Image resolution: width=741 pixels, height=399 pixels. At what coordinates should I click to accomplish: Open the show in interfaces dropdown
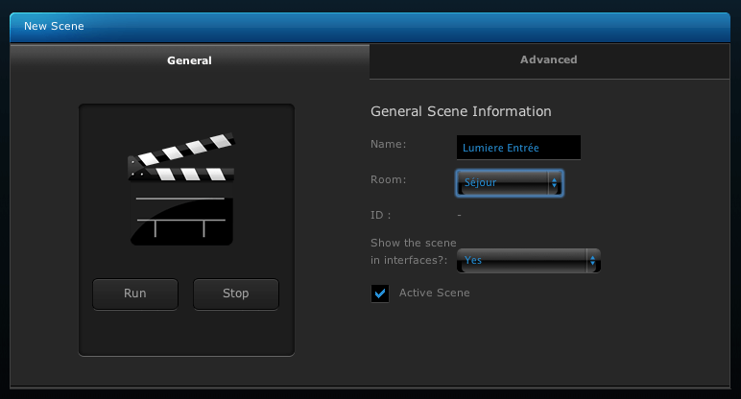528,261
